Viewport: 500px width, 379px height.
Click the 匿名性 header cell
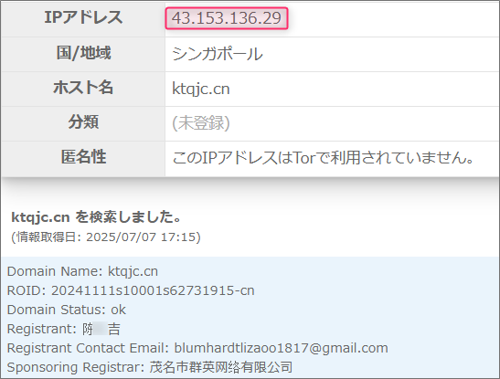click(83, 157)
